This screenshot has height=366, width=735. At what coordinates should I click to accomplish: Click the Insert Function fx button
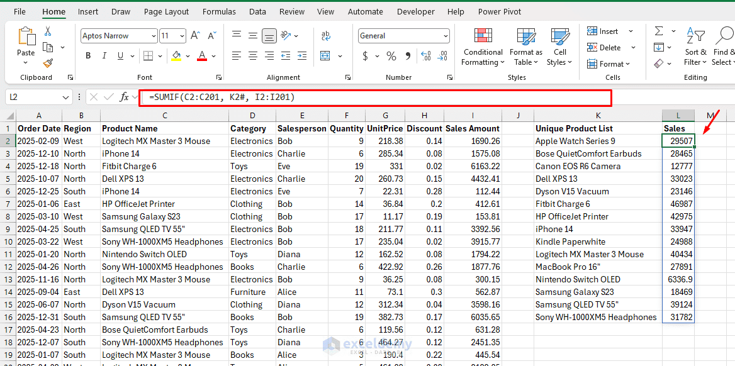tap(124, 97)
